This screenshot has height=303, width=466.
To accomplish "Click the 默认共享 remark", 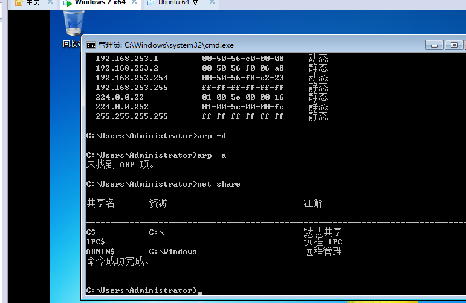I will point(323,232).
